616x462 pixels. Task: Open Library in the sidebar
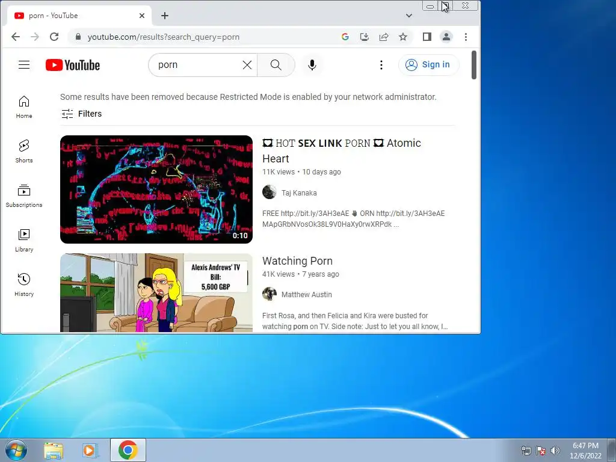[24, 241]
